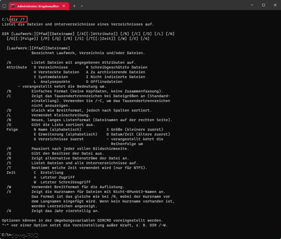Click the '/C' switch label
This screenshot has height=239, width=281.
pyautogui.click(x=9, y=96)
